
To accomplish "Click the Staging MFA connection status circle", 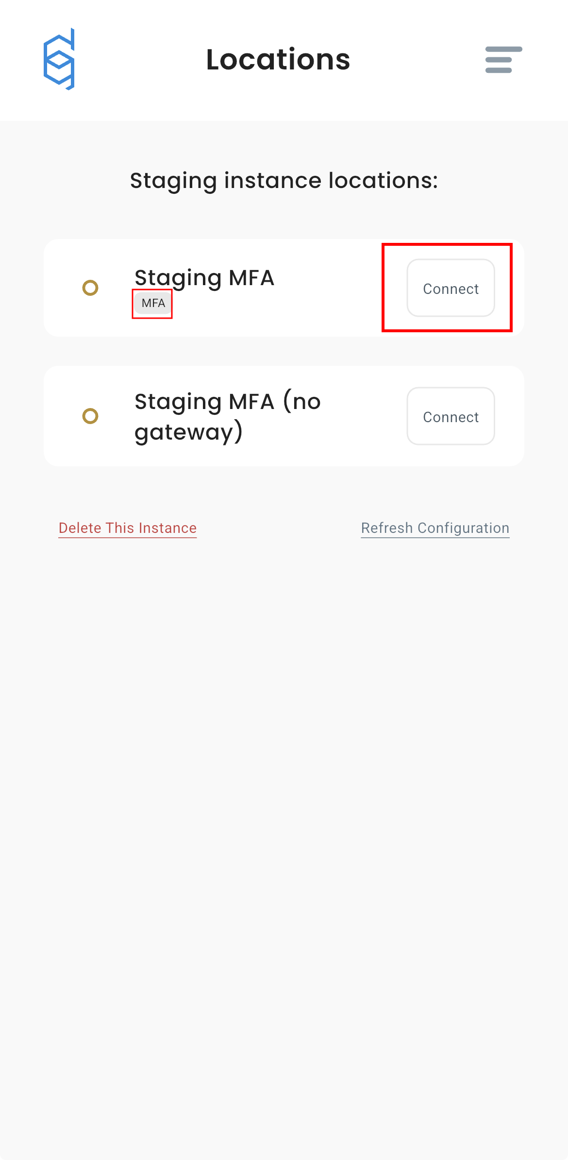I will [90, 288].
